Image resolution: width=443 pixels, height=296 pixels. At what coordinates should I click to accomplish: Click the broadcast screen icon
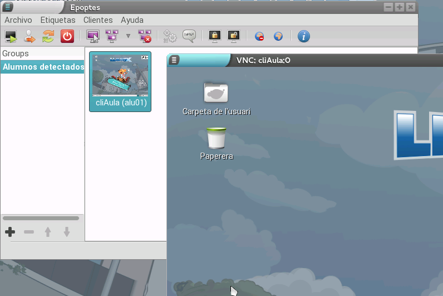click(x=112, y=37)
